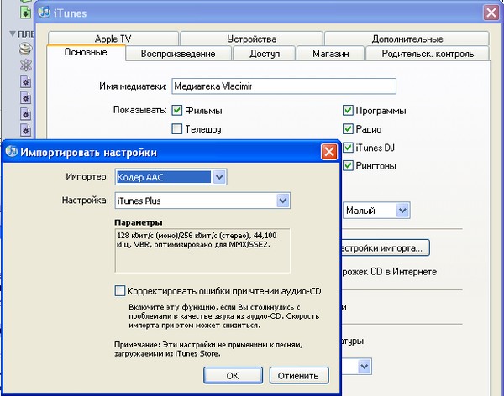This screenshot has width=504, height=396.
Task: Select the iTunes DJ disc stack icon in sidebar
Action: point(25,50)
